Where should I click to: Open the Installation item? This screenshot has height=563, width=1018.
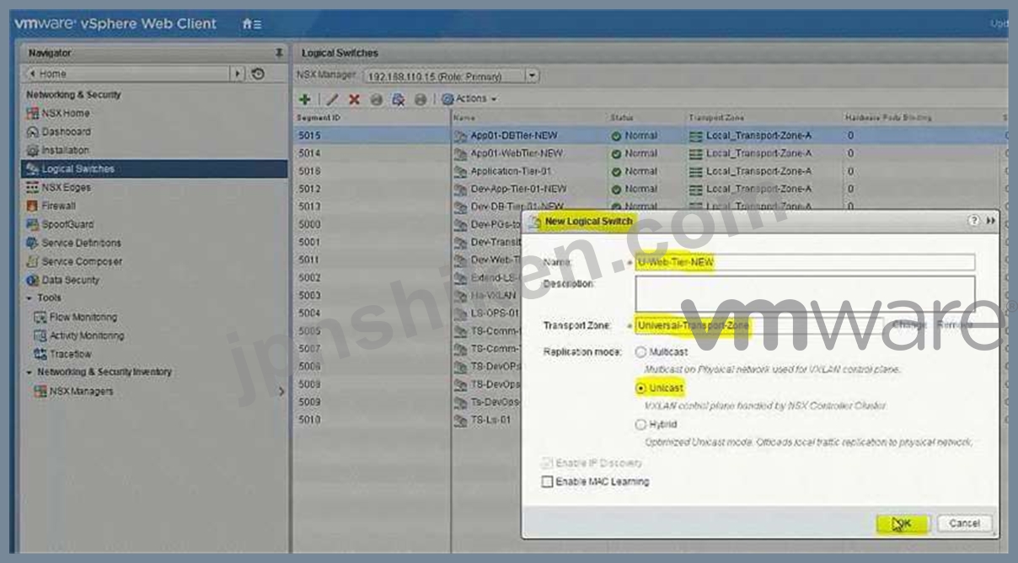tap(65, 150)
